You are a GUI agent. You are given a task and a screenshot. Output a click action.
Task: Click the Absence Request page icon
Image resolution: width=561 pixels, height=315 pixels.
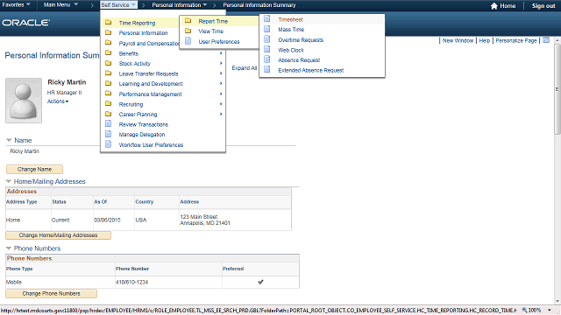(x=266, y=59)
